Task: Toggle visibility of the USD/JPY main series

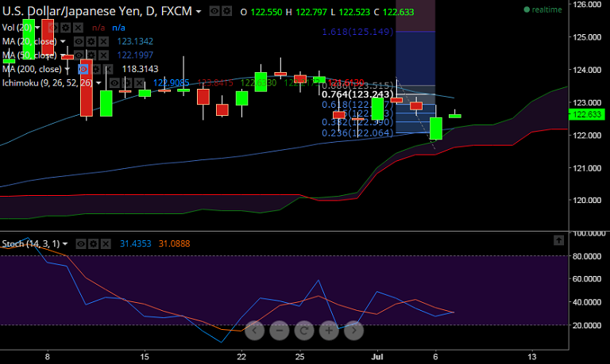Action: pos(214,11)
